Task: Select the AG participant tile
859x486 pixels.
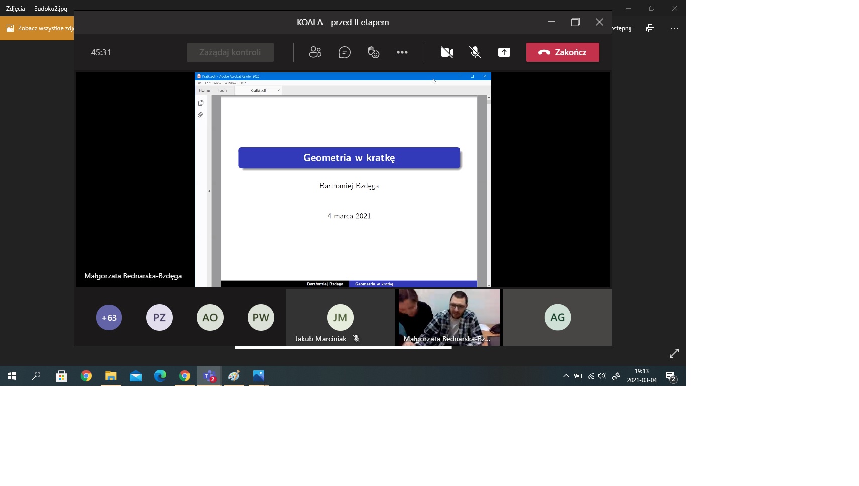Action: point(557,318)
